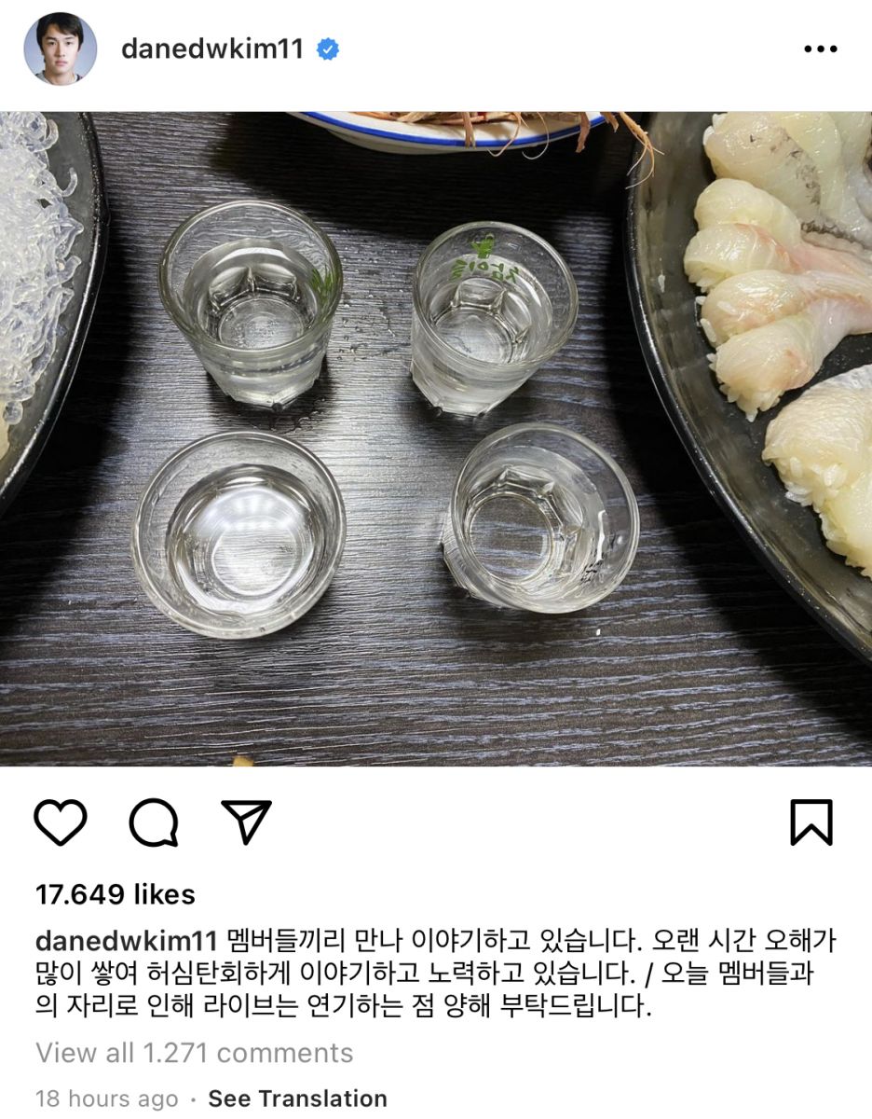
Task: Open danedwkim11's profile picture avatar
Action: 61,49
